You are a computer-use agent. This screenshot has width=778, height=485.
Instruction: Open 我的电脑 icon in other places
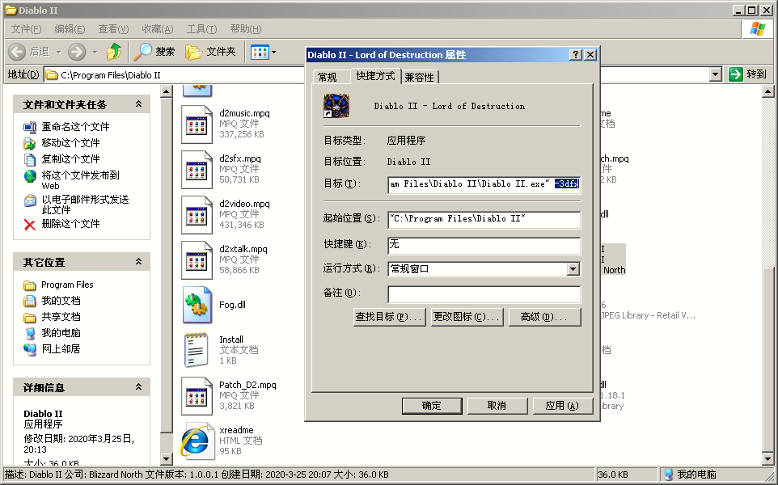tap(30, 333)
